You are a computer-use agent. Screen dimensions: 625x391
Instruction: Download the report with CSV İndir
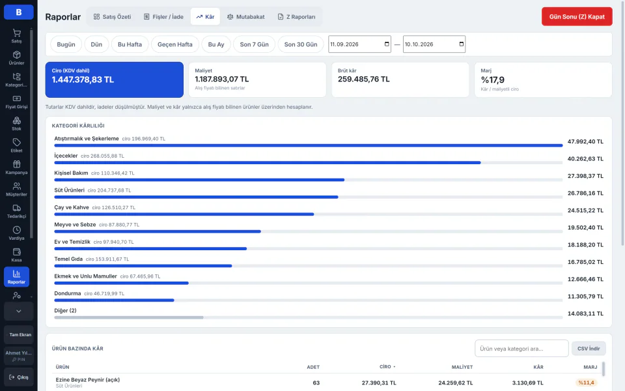(589, 348)
